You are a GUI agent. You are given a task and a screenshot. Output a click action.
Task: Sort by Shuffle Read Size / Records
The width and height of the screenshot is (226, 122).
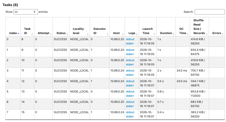pos(199,27)
